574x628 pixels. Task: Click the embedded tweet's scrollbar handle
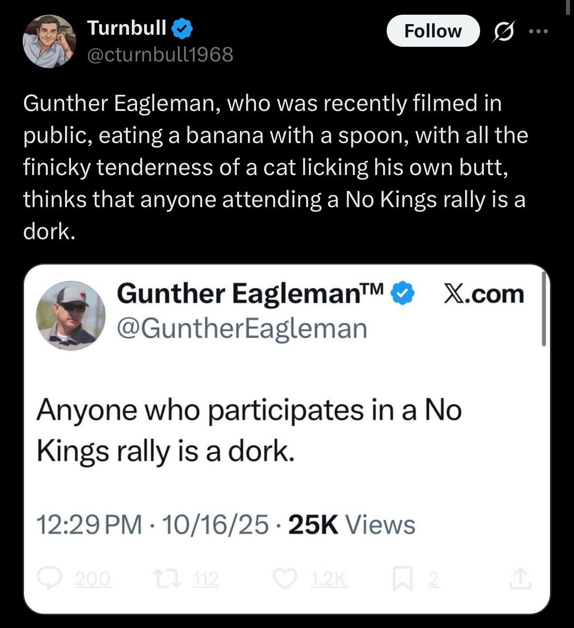click(543, 310)
